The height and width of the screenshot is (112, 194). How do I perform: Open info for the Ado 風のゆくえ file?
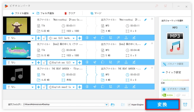coord(87,62)
